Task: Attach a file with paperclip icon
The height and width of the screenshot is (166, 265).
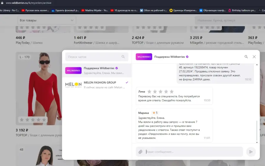Action: coord(140,152)
